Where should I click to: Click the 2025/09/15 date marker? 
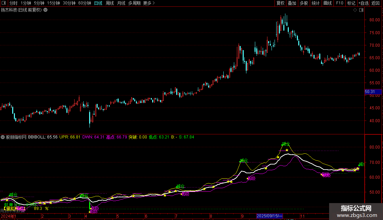click(270, 216)
